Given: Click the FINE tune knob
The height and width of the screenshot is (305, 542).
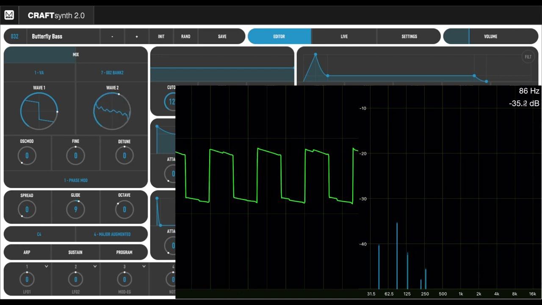Looking at the screenshot, I should (x=76, y=155).
